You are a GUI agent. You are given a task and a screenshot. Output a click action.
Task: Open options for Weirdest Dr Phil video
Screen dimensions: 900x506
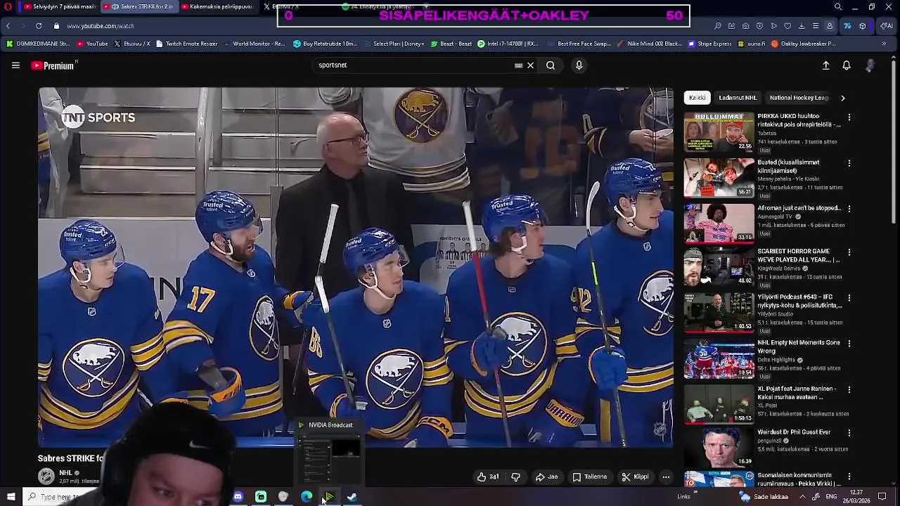tap(849, 433)
